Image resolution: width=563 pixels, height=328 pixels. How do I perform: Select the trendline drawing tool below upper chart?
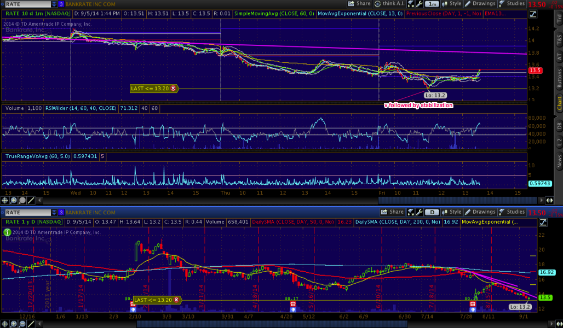[32, 201]
